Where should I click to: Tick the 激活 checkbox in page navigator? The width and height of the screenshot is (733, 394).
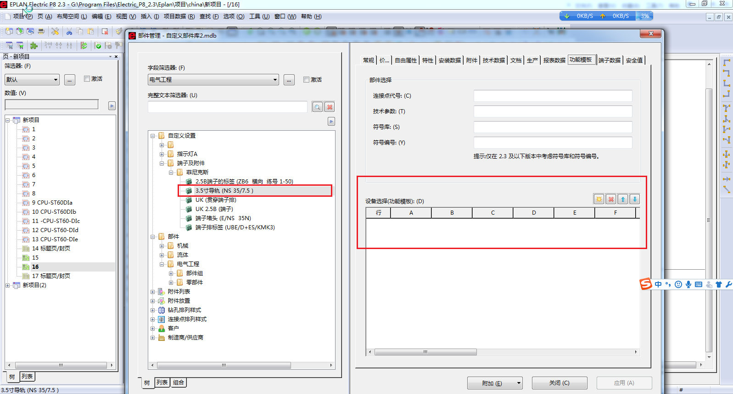(87, 79)
